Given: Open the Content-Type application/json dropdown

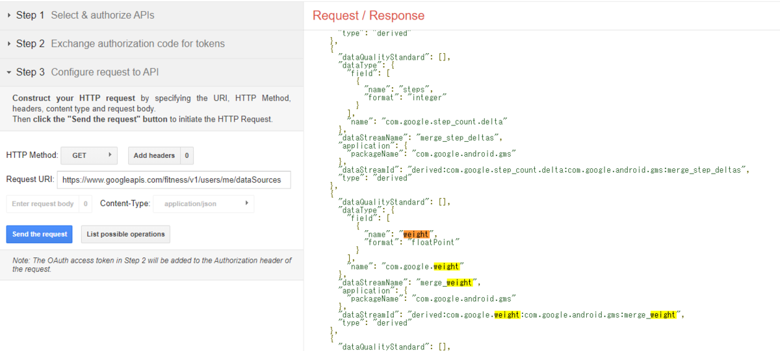Looking at the screenshot, I should point(203,203).
